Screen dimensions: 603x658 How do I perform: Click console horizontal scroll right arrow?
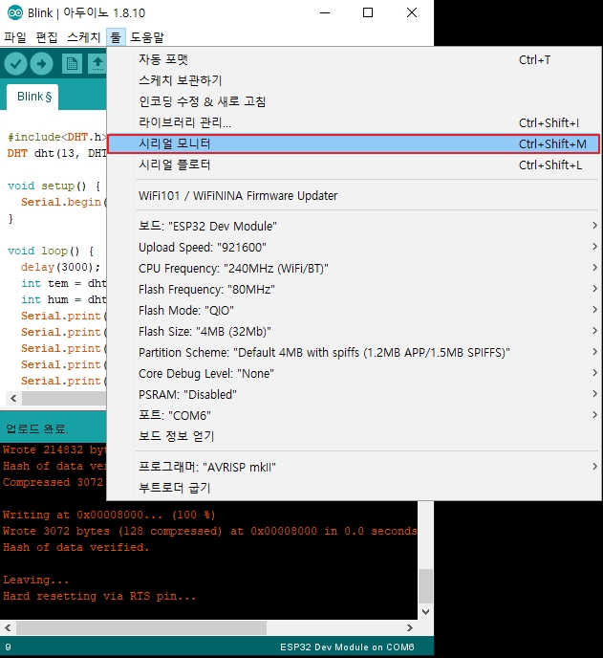(410, 627)
